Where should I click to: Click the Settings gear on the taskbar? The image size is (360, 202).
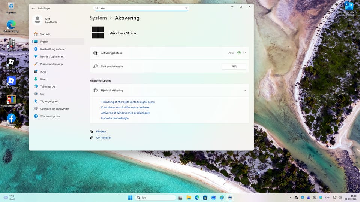point(230,198)
